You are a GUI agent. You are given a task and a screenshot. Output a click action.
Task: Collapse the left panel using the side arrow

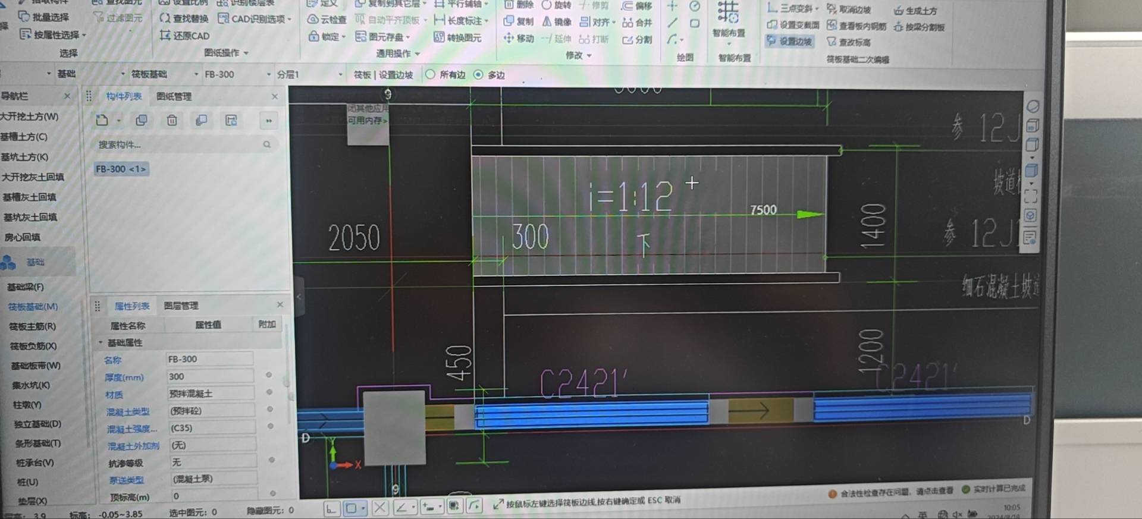pos(299,296)
